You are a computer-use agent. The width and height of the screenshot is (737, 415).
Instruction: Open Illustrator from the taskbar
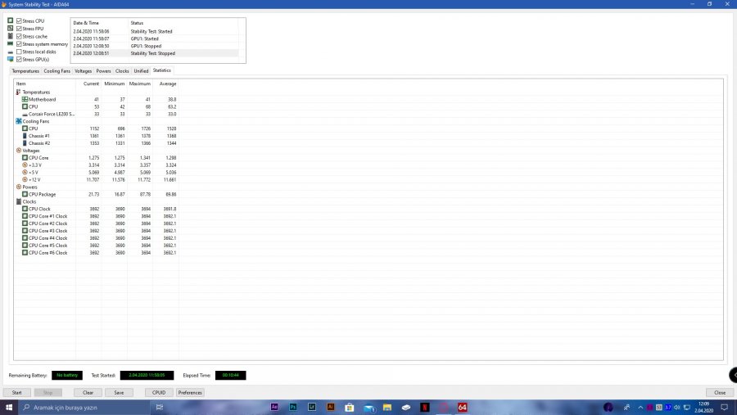point(331,407)
